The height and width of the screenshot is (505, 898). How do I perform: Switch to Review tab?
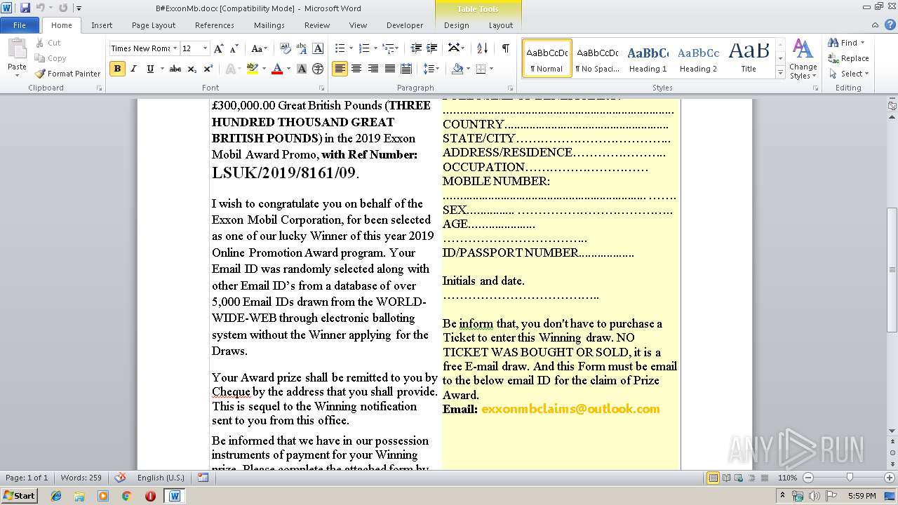click(x=317, y=25)
